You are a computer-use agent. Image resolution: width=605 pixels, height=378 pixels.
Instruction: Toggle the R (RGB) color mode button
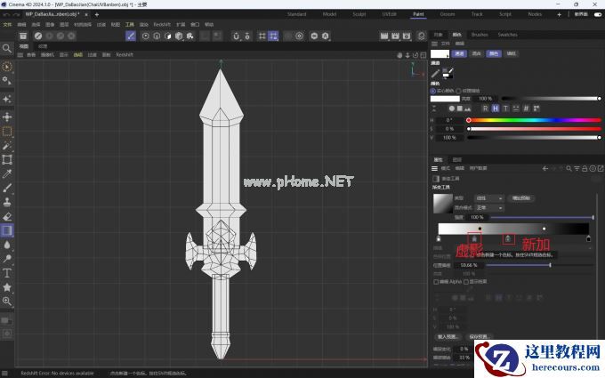click(x=486, y=109)
